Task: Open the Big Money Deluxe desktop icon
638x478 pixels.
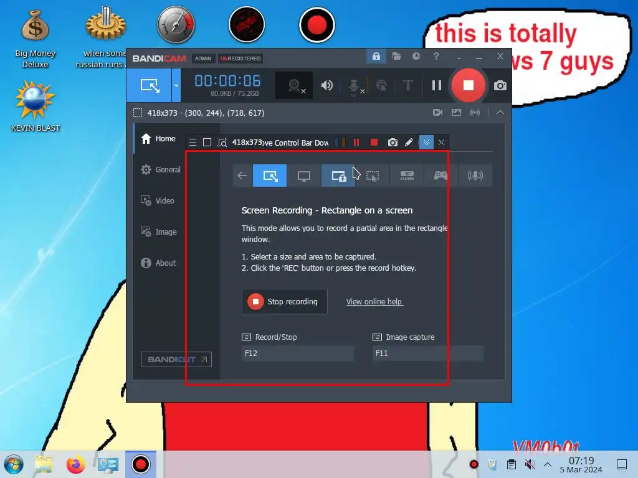Action: click(x=35, y=38)
